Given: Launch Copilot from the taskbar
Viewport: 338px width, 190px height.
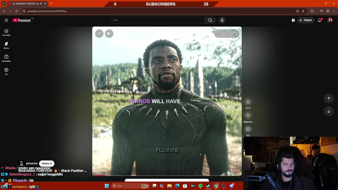Looking at the screenshot, I should pos(162,186).
